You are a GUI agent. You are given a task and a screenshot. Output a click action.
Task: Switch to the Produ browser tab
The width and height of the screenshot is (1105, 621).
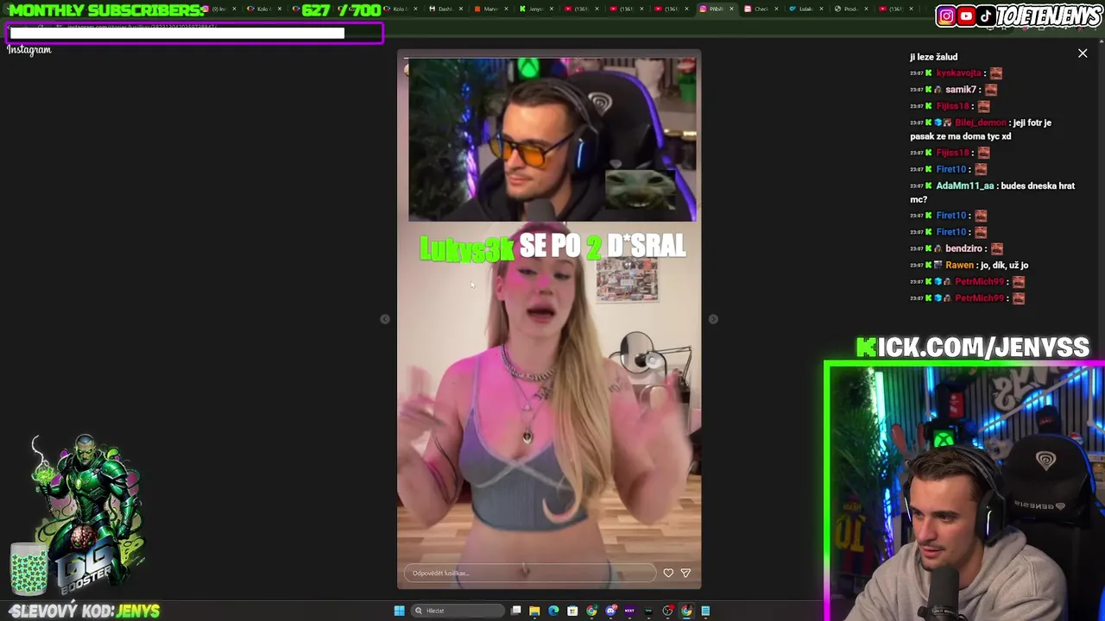850,9
